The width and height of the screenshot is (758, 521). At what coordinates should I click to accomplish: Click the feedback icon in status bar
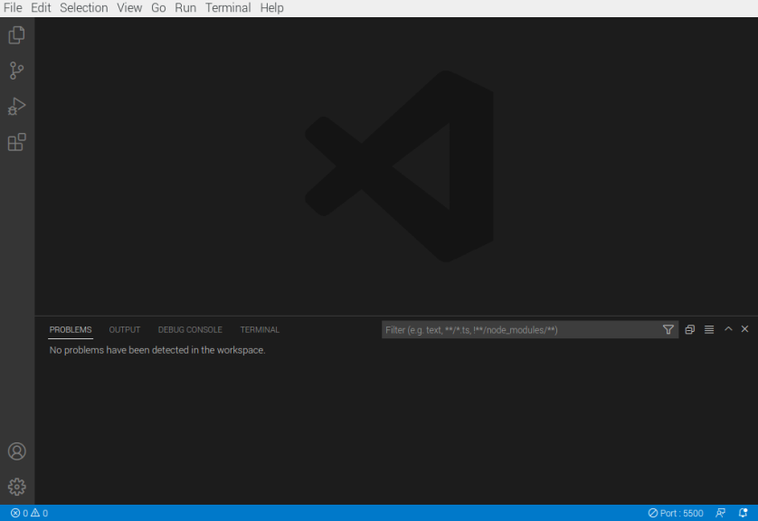721,513
